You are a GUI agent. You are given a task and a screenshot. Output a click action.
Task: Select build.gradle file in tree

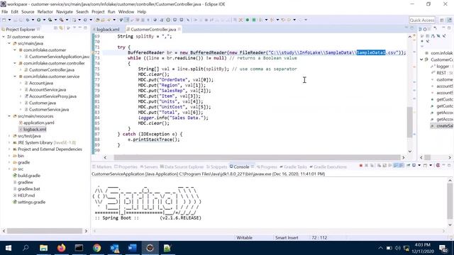click(29, 176)
